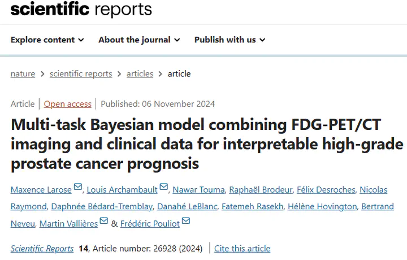Open scientific reports breadcrumb link
407x260 pixels.
(x=81, y=74)
